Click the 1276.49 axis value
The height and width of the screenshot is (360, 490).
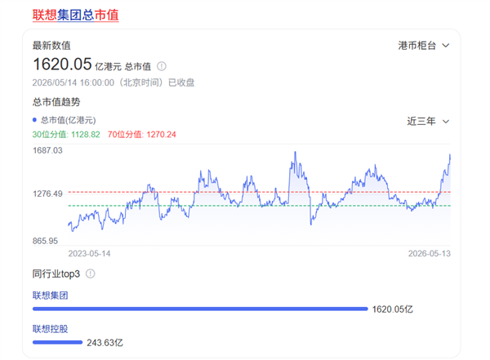(x=47, y=193)
